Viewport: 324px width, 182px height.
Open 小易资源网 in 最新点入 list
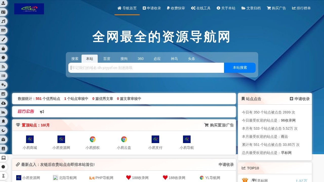(28, 178)
